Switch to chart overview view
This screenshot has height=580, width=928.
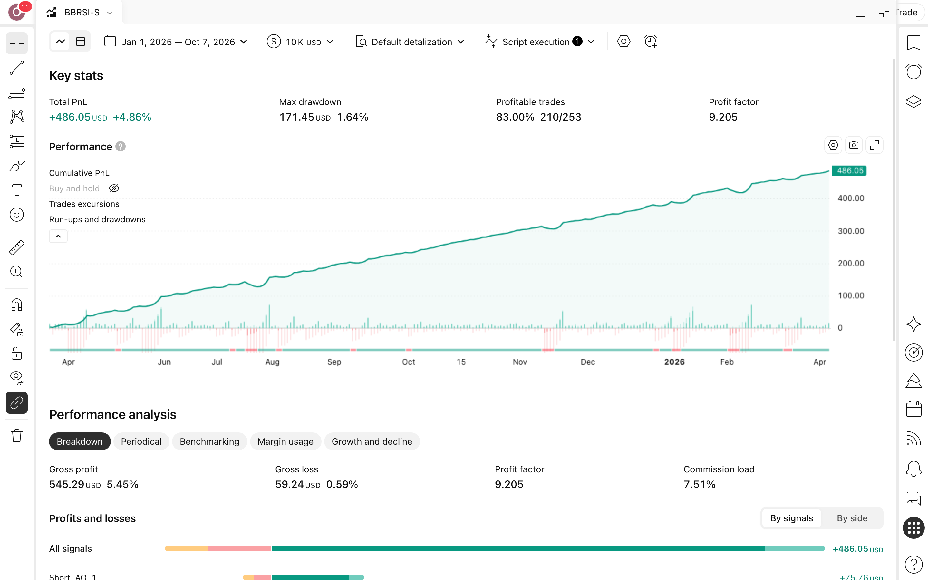[61, 42]
